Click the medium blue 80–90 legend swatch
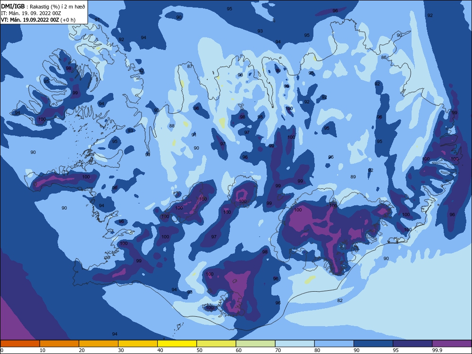Screen dimensions: 472x354 [x=334, y=344]
